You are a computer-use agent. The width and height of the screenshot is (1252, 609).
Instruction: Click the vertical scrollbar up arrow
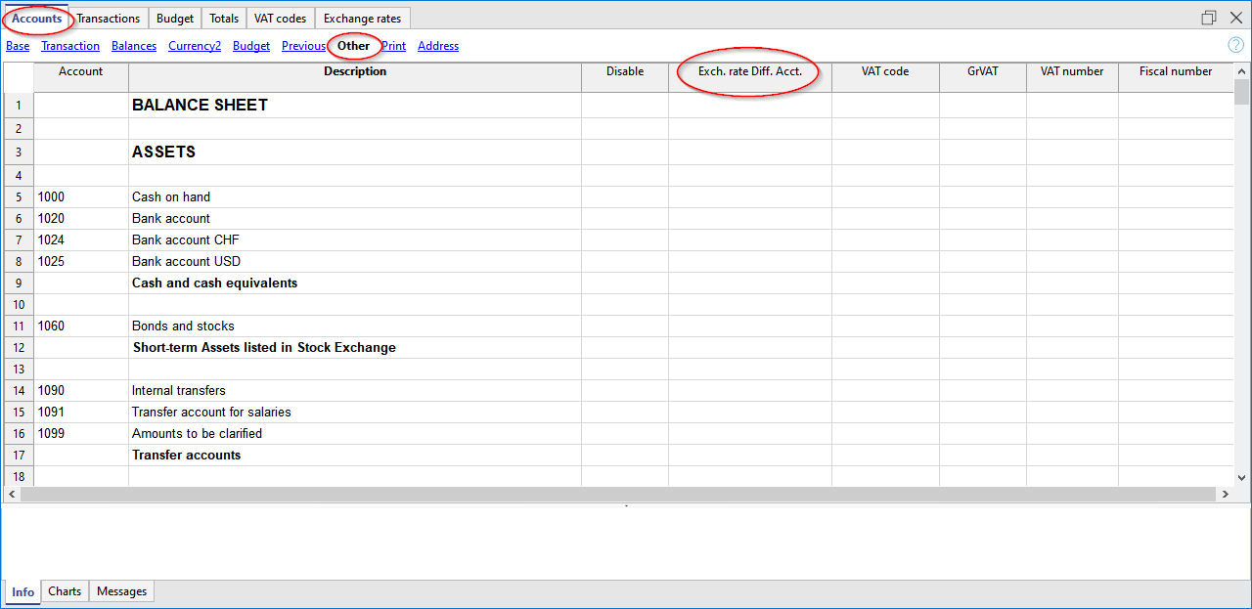tap(1241, 71)
